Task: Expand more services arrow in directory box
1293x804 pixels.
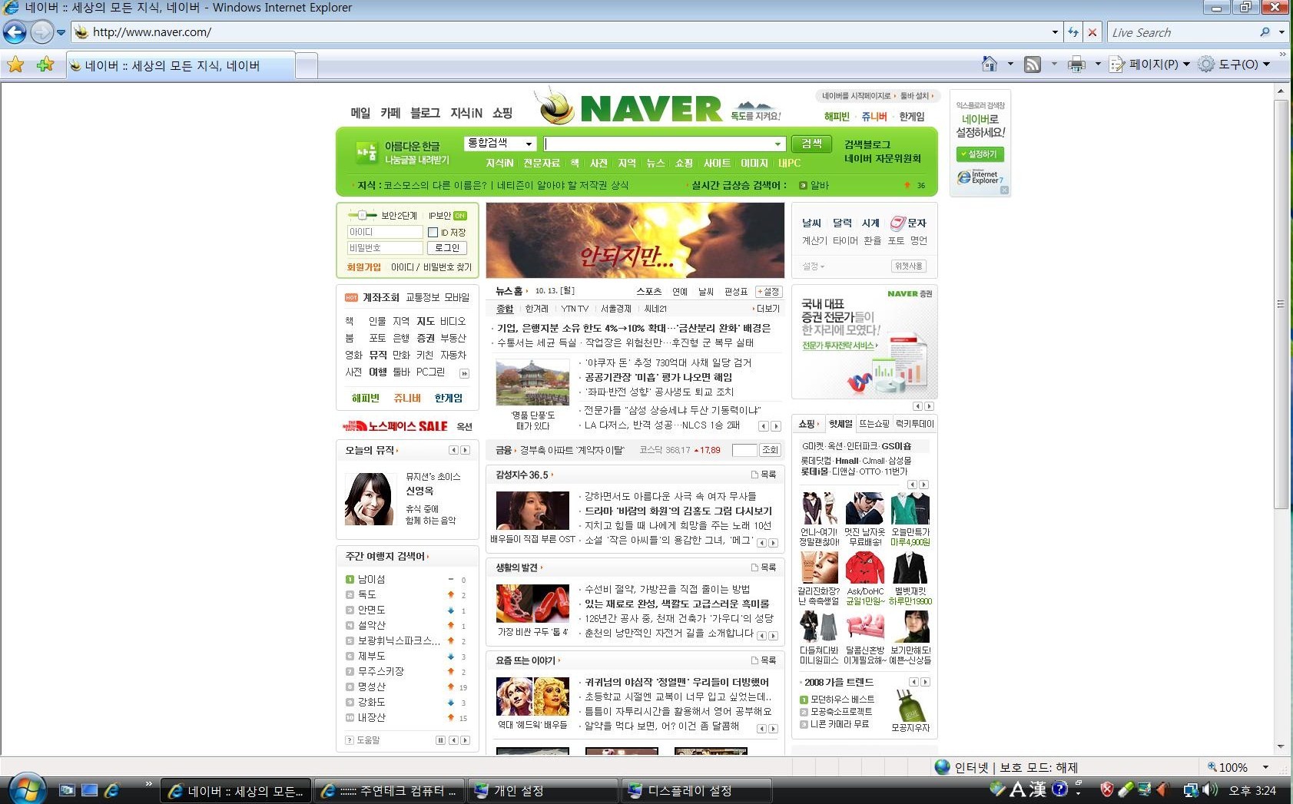Action: click(x=464, y=374)
